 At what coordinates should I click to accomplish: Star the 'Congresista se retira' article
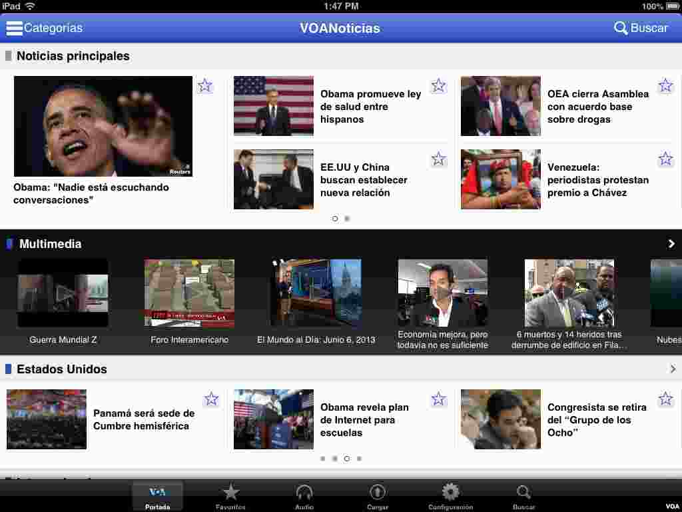point(665,399)
